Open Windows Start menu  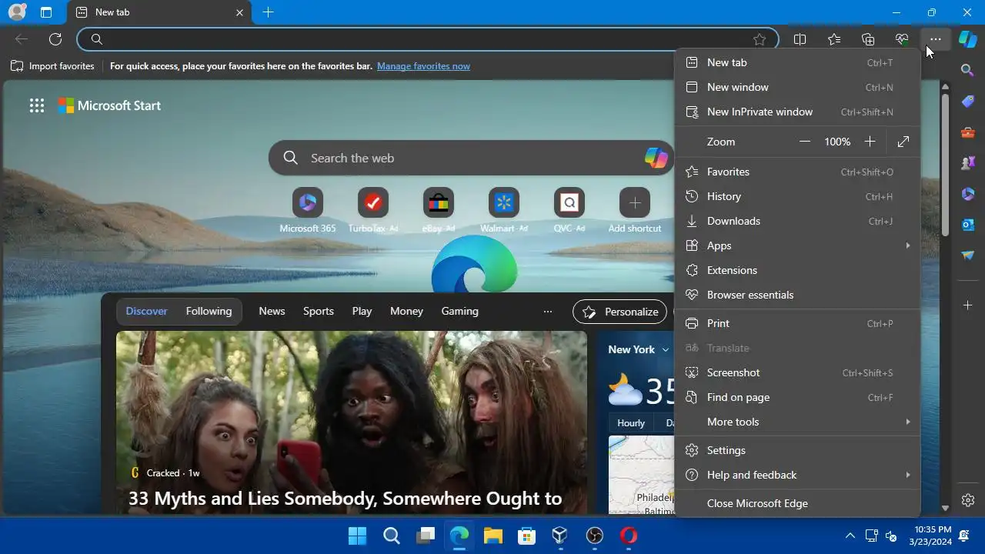point(357,536)
